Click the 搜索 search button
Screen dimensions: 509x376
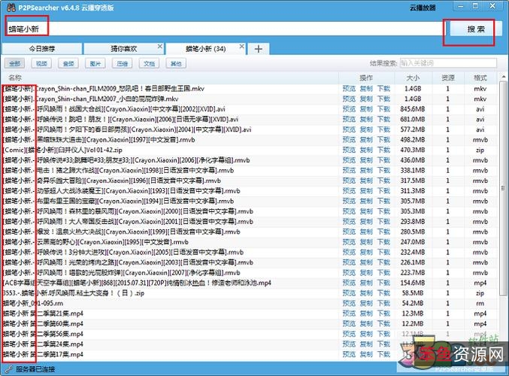[476, 29]
